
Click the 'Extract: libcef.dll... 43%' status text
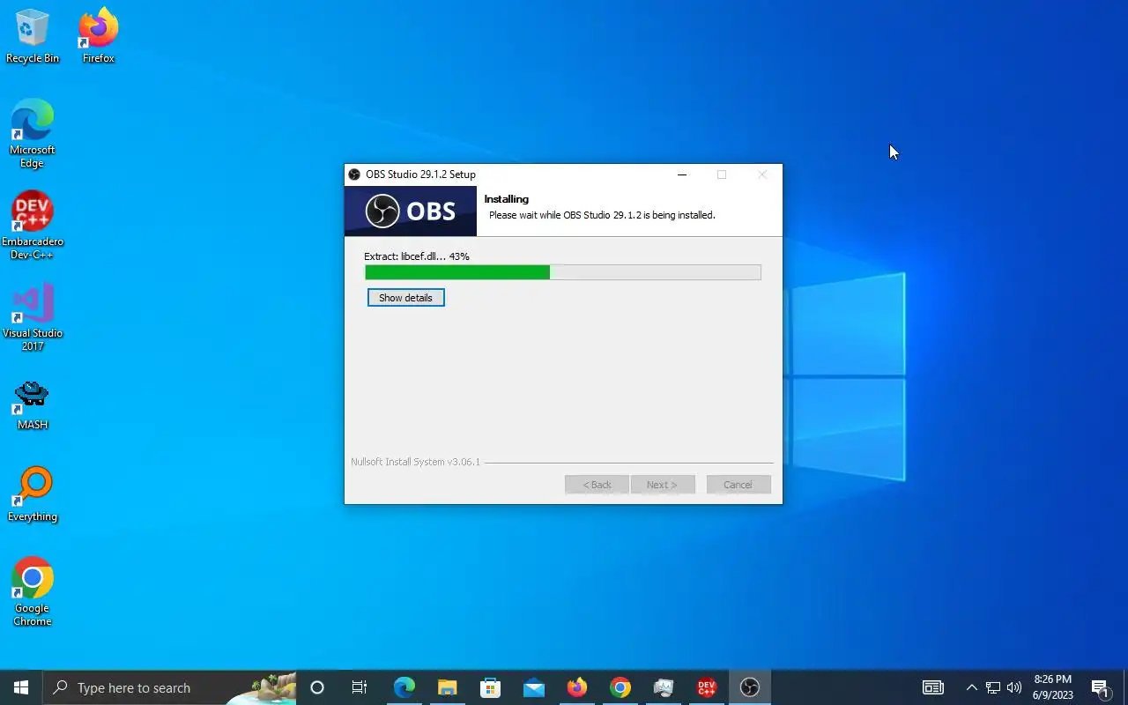tap(417, 256)
